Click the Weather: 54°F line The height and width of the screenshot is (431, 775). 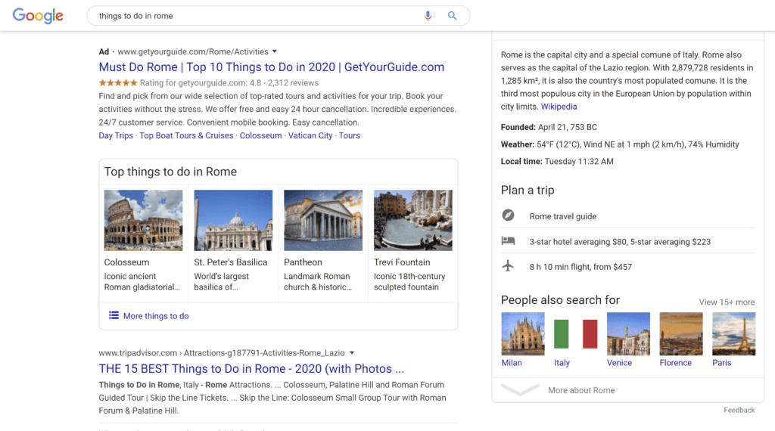click(620, 144)
